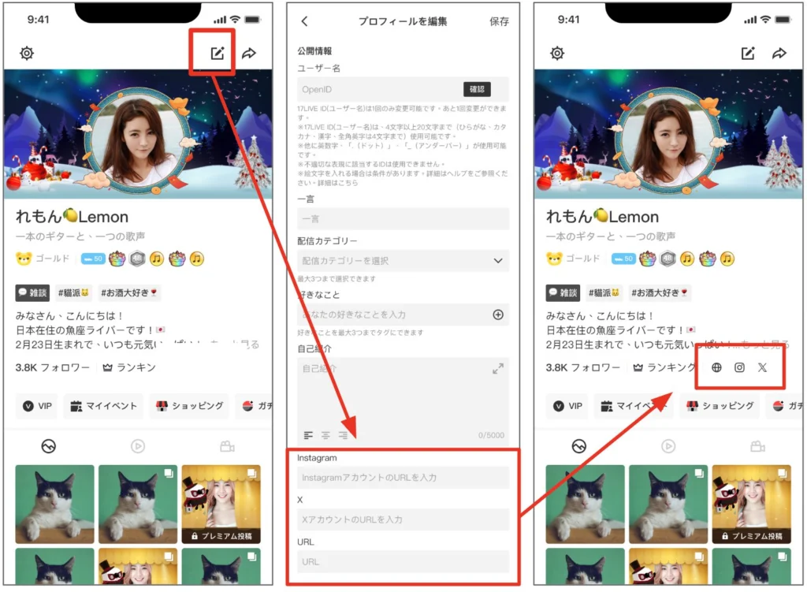Open プレミアム投稿 thumbnail in left phone
This screenshot has width=807, height=592.
[x=221, y=504]
